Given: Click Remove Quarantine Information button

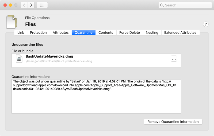Looking at the screenshot, I should pyautogui.click(x=173, y=122).
